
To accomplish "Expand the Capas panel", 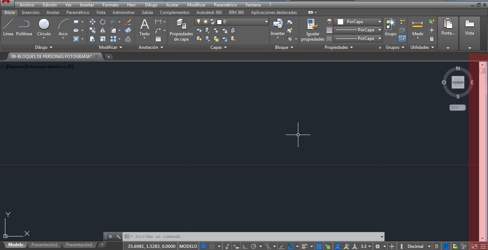I will coord(218,47).
